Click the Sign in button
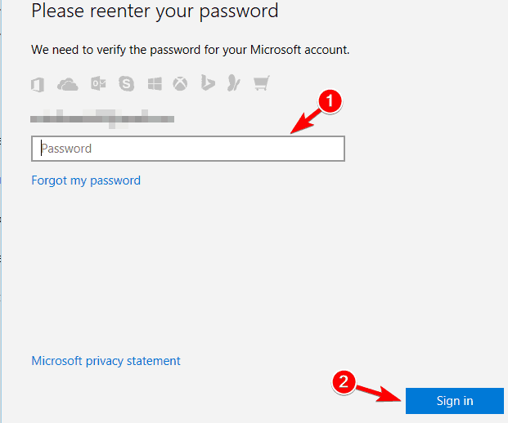The image size is (508, 423). point(455,401)
